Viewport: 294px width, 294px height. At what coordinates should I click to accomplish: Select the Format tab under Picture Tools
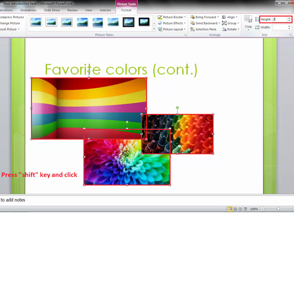[126, 10]
